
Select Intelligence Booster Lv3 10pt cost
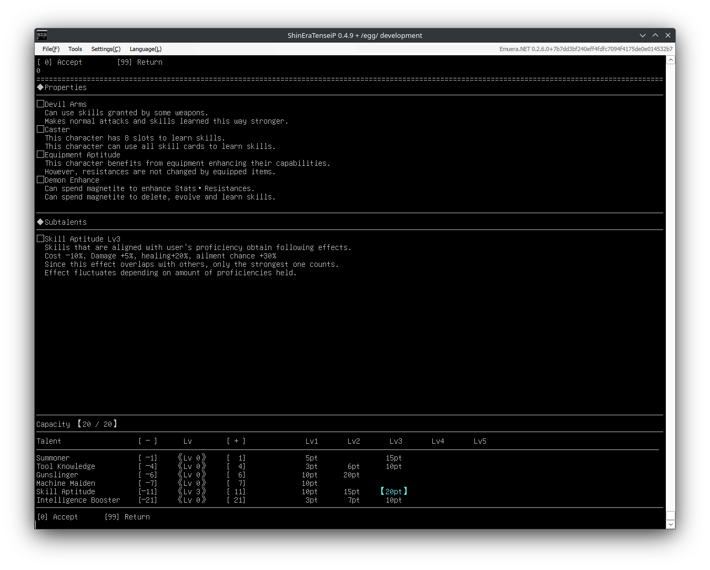394,500
